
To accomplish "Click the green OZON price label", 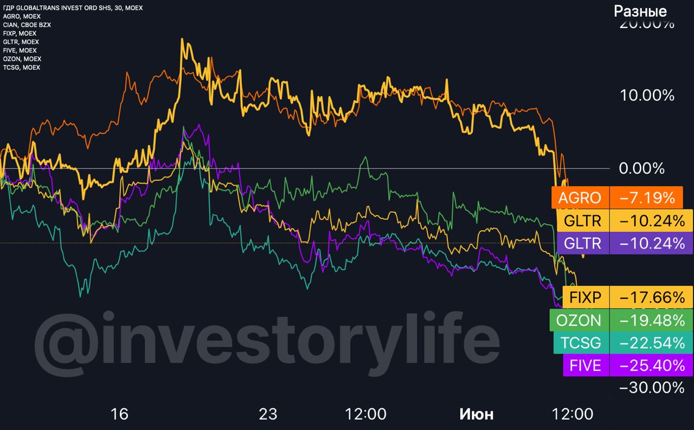I will (x=578, y=320).
